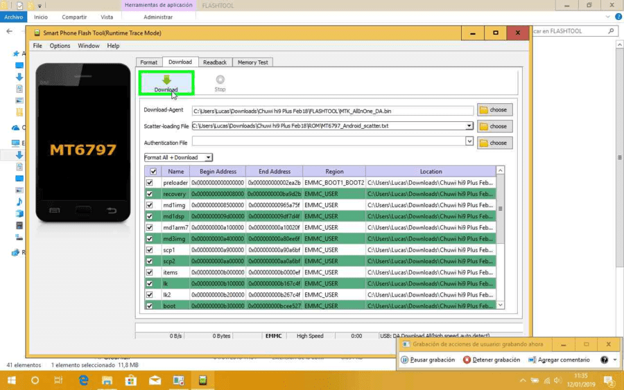Choose a Download-Agent file
Viewport: 624px width, 390px height.
click(494, 109)
